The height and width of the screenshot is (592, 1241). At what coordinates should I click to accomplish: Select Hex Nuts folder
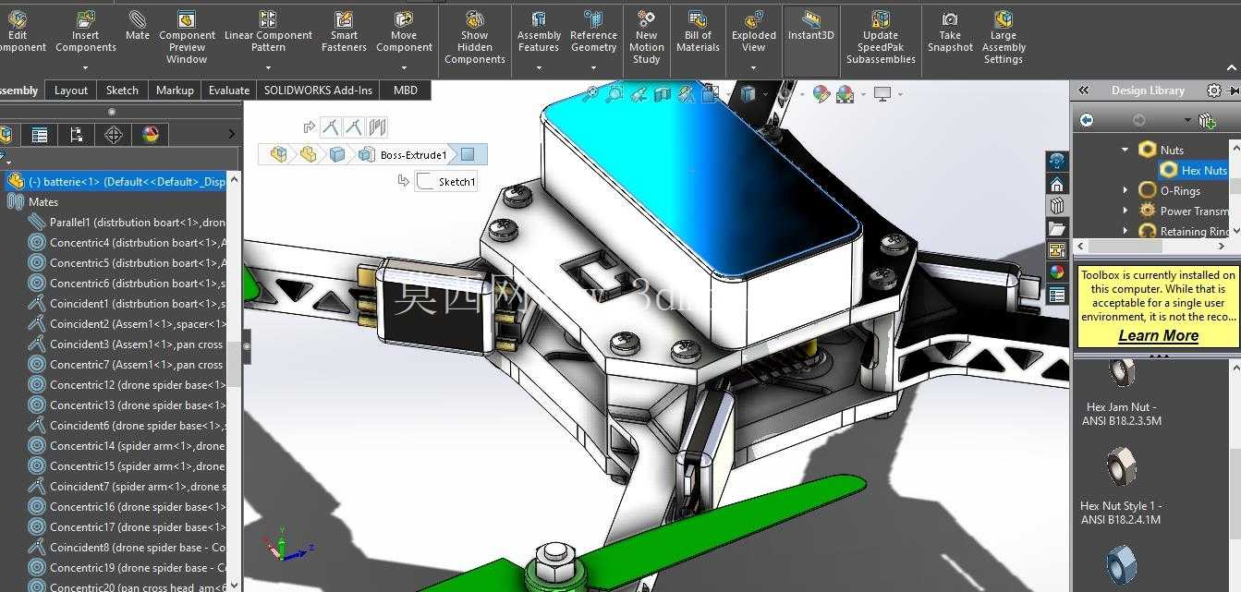1194,170
